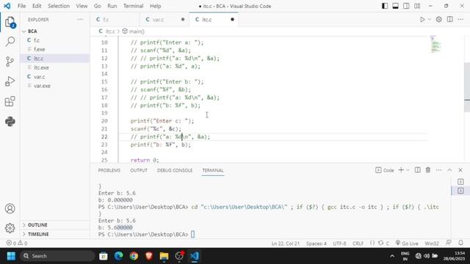The height and width of the screenshot is (264, 470).
Task: Switch to the var.c editor tab
Action: [x=164, y=20]
